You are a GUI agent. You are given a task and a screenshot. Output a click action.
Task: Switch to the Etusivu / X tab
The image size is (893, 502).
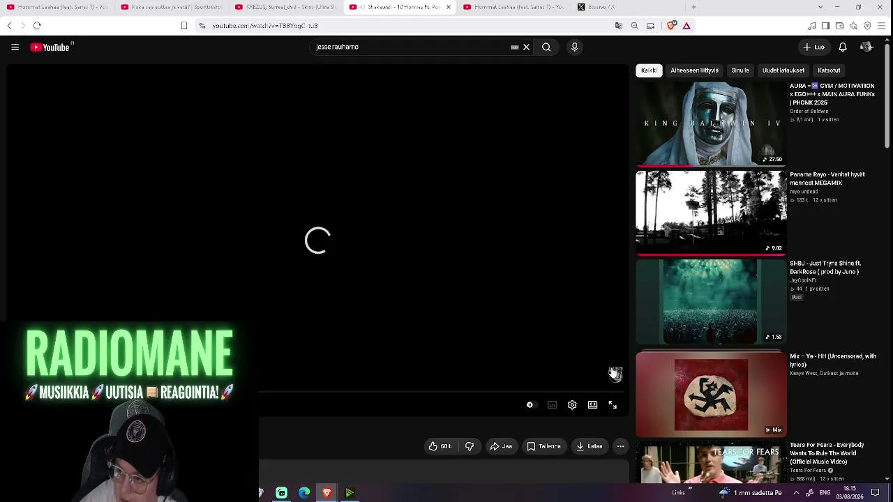(x=628, y=7)
